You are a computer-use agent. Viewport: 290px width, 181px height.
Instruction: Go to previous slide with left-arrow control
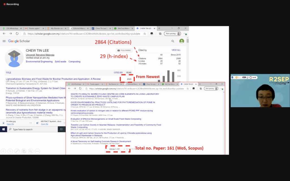(4, 151)
